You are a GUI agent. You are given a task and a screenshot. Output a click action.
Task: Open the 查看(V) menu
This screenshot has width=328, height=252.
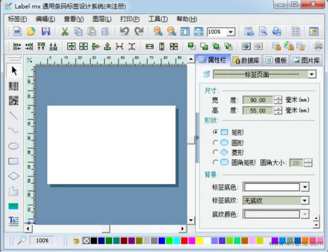pos(73,19)
